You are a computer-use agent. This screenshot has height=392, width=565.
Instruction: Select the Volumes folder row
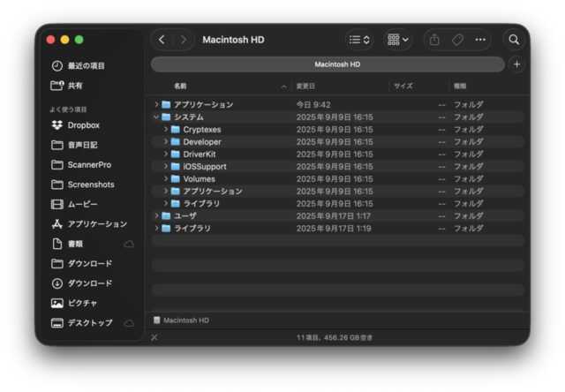(337, 178)
